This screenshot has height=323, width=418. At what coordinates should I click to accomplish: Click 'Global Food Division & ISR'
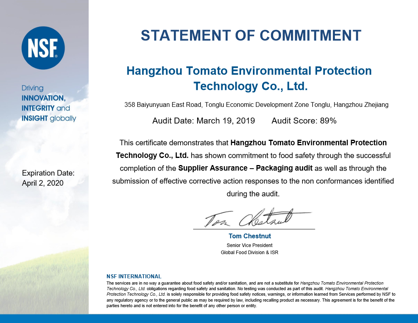click(249, 253)
